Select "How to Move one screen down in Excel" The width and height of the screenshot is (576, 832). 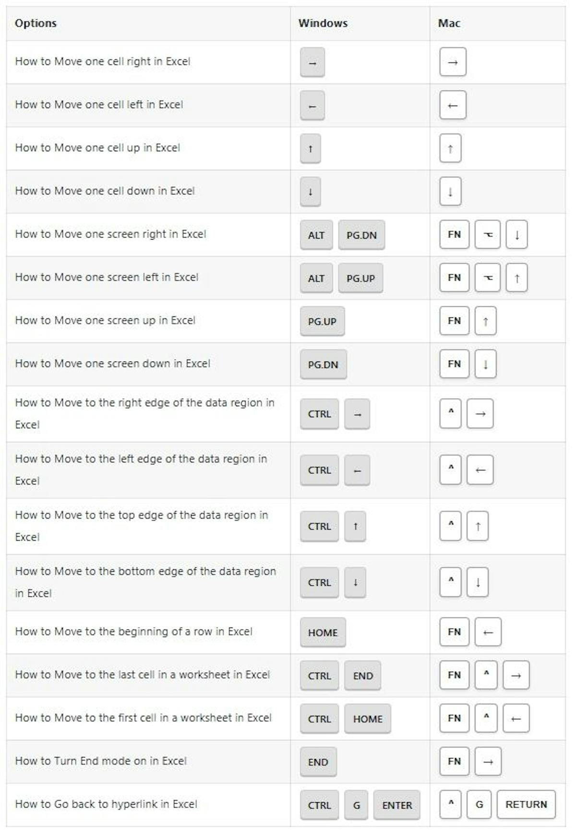point(113,363)
